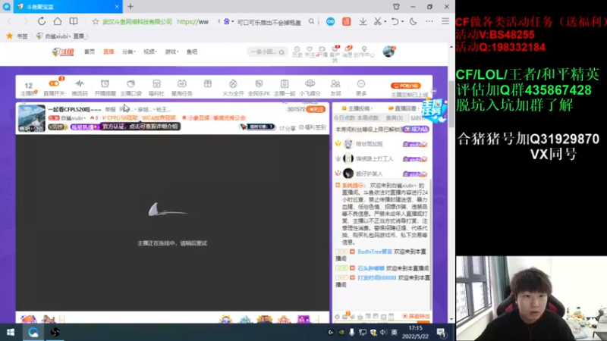This screenshot has height=341, width=607.
Task: Bookmark the page with the star icon
Action: 96,22
